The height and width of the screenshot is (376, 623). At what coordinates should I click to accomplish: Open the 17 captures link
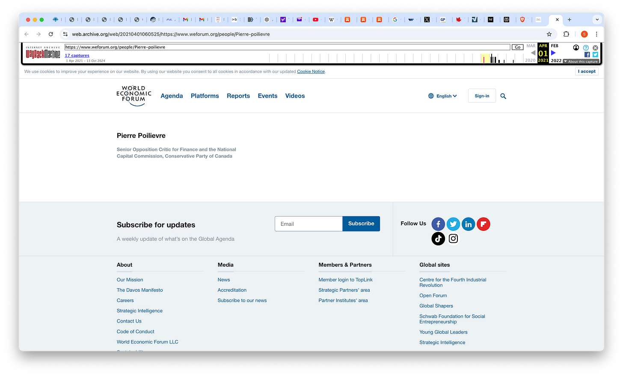(x=77, y=55)
